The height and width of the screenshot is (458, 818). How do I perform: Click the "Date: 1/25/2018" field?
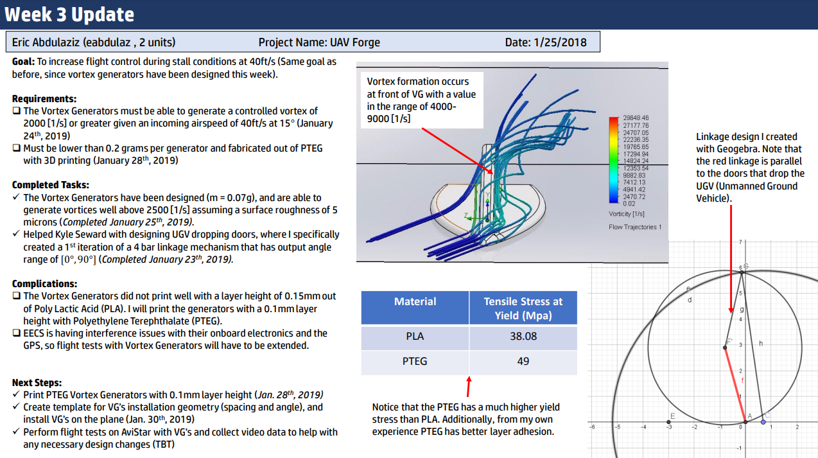(x=546, y=42)
